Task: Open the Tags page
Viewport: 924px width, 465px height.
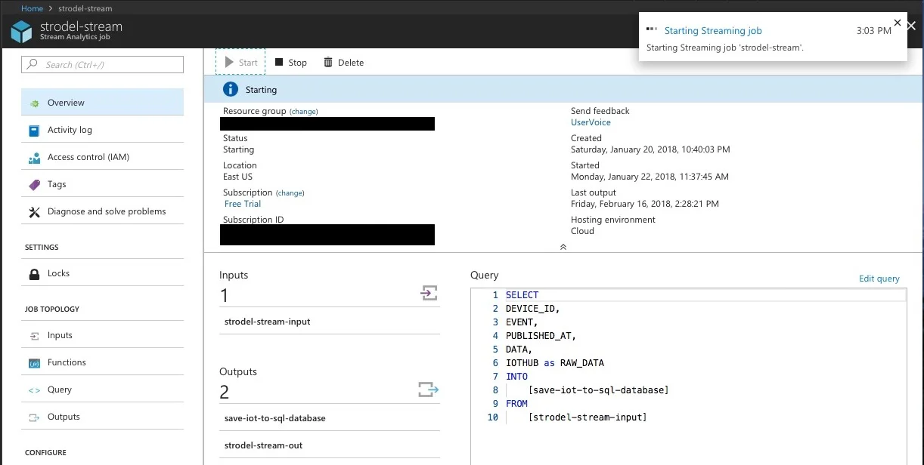Action: 102,184
